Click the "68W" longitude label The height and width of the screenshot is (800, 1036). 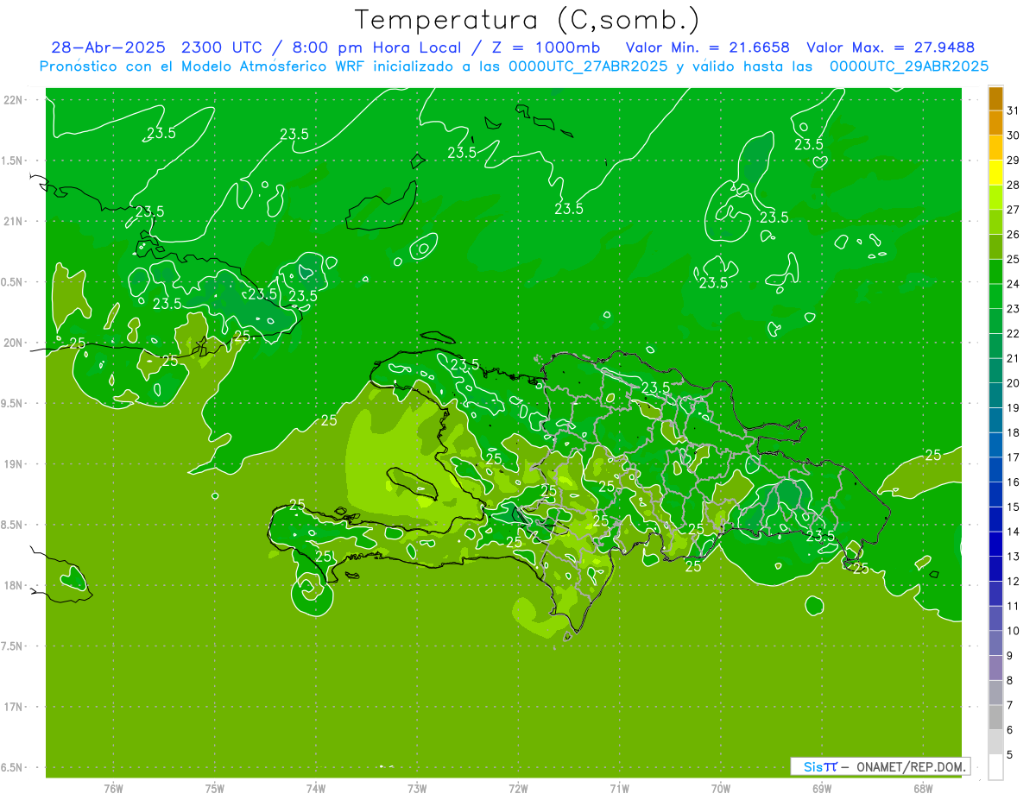click(922, 788)
